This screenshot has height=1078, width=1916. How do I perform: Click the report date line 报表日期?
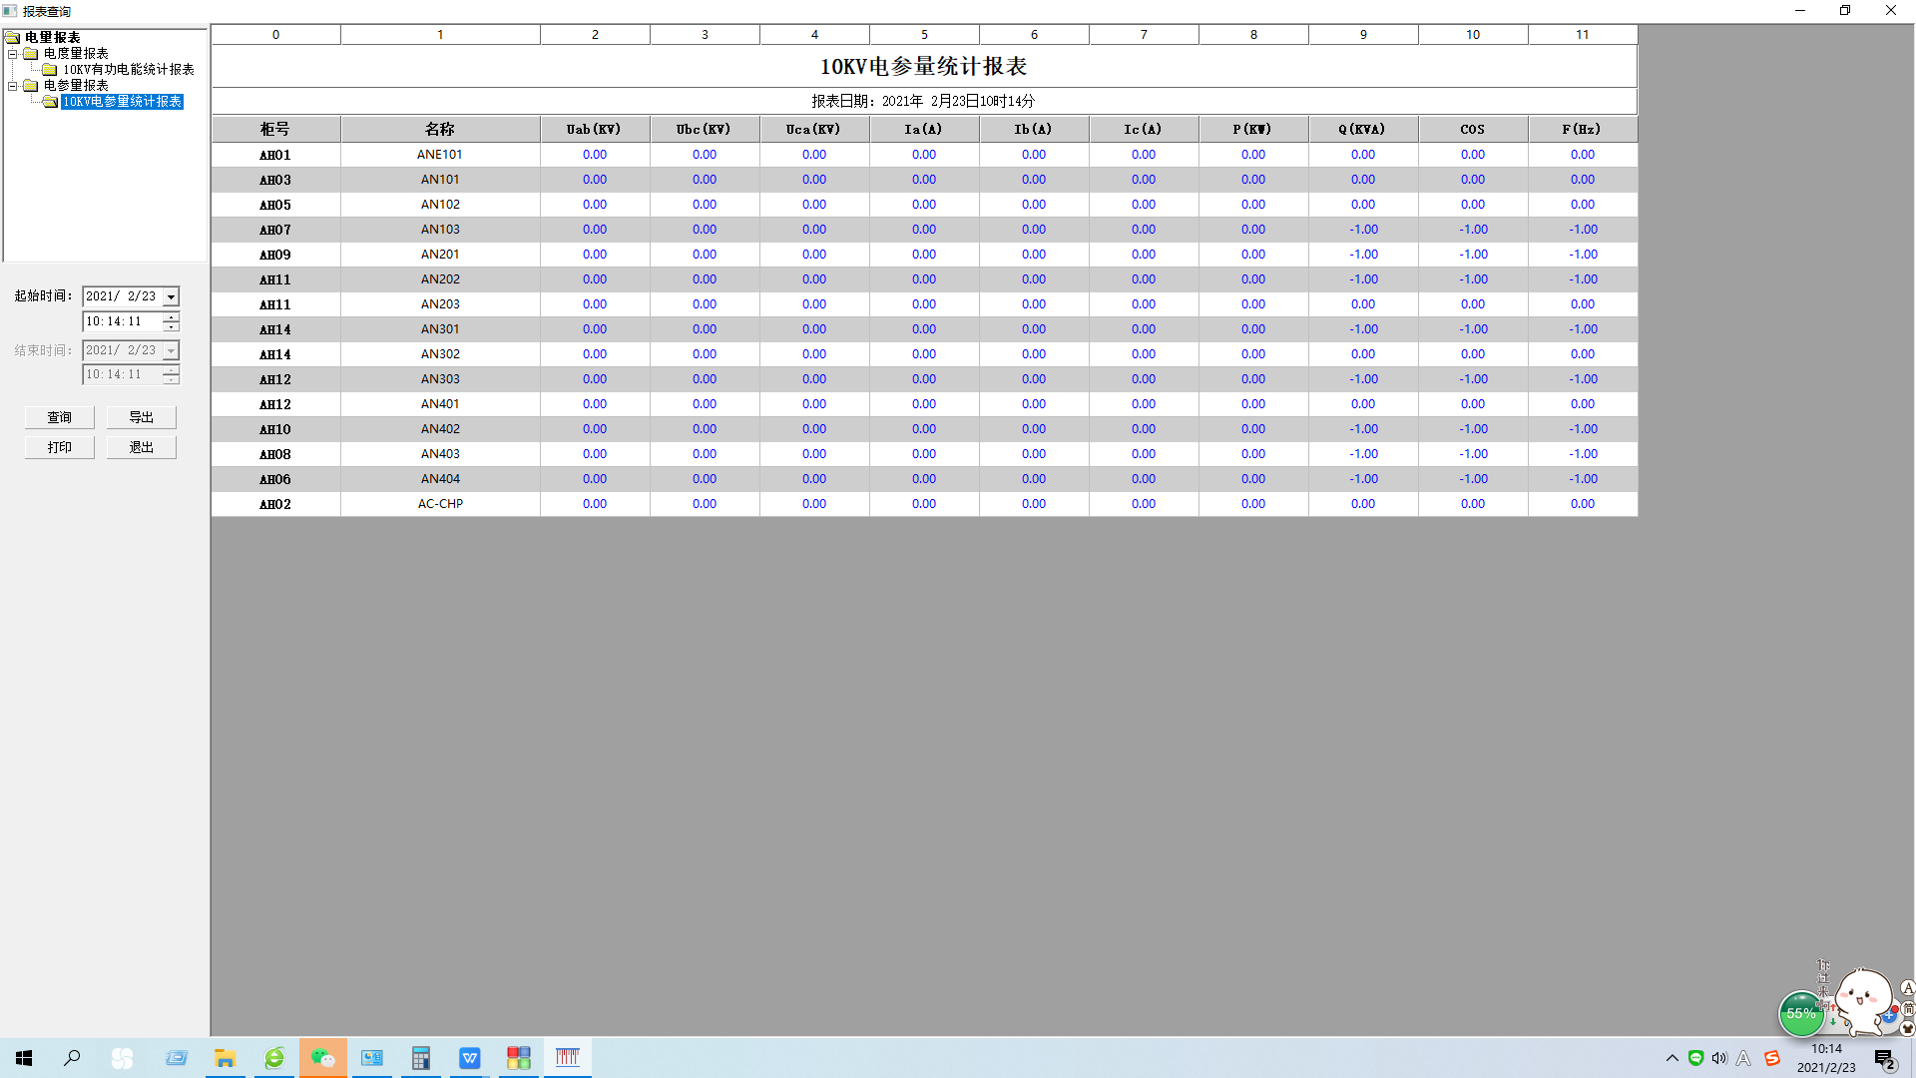pos(924,101)
